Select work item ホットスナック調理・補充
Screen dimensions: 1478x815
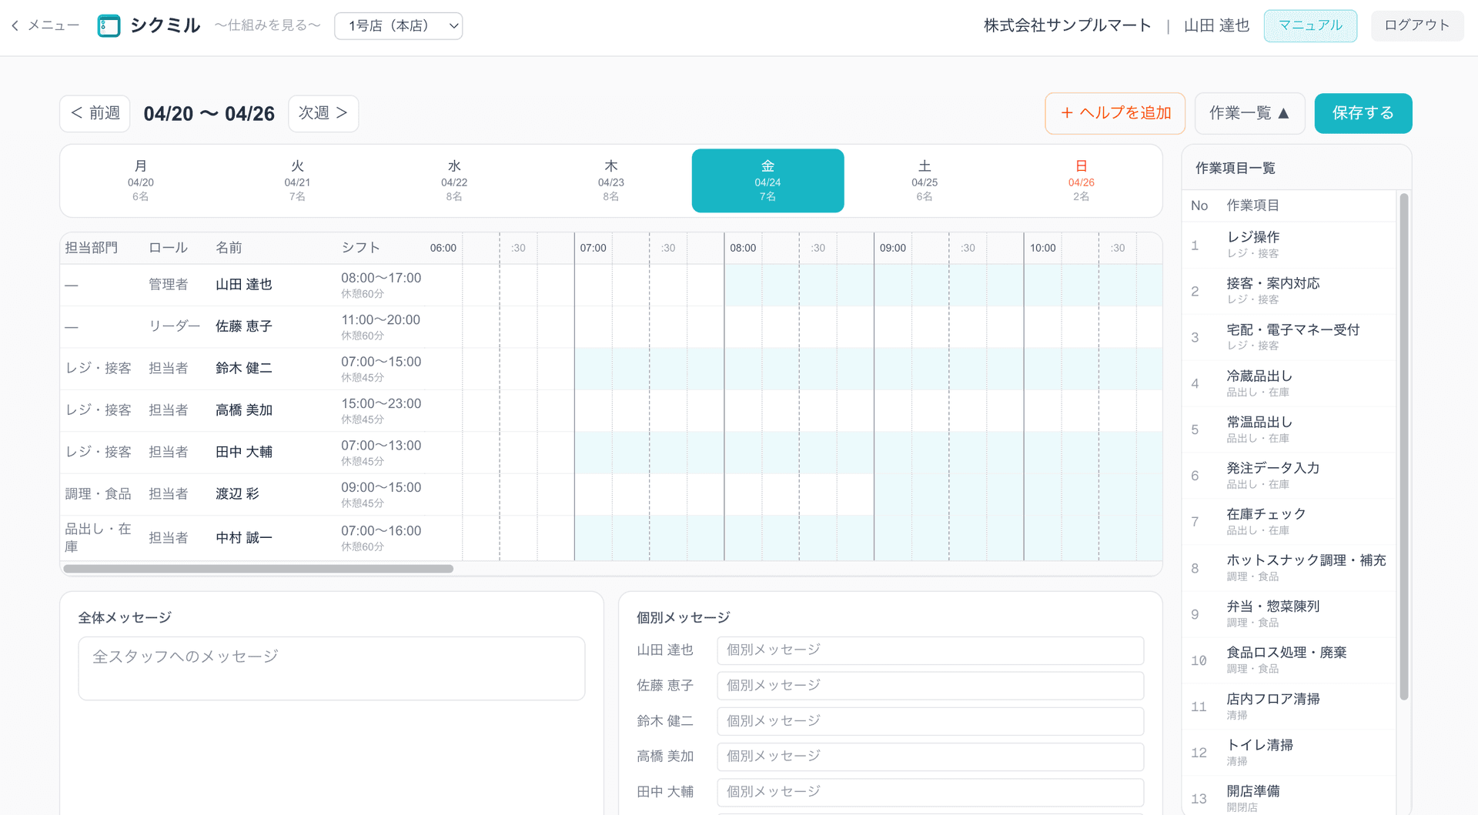(1289, 568)
